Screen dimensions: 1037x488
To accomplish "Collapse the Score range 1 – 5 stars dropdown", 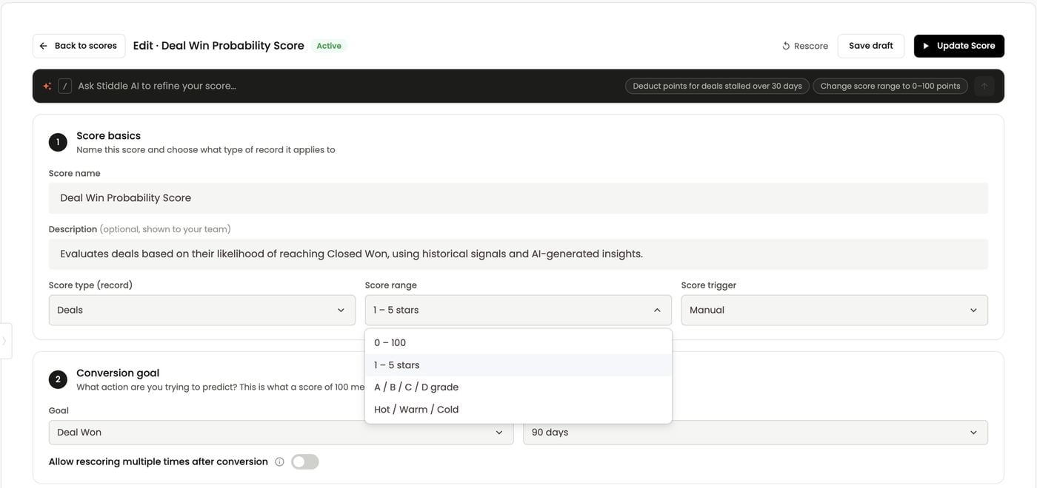I will tap(518, 311).
